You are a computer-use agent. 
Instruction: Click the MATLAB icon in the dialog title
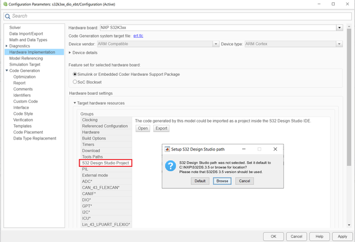(x=167, y=149)
